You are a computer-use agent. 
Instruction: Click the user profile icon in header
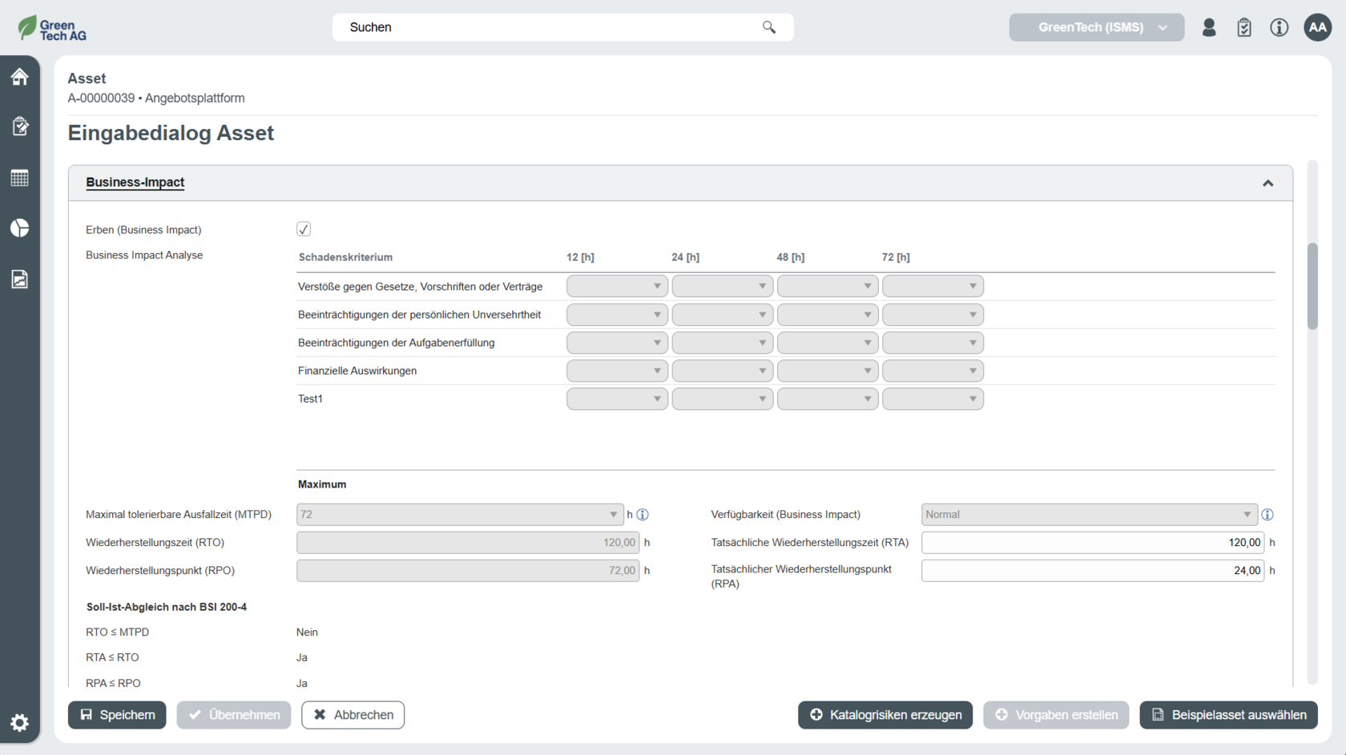(1209, 28)
